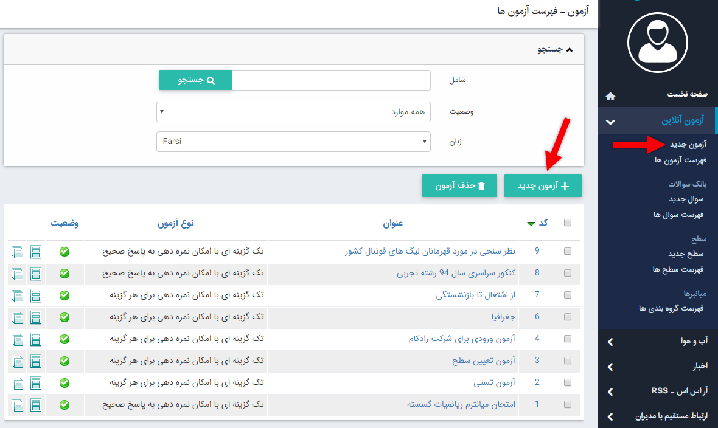
Task: Click the green status checkmark for آزمون تستی
Action: tap(64, 383)
